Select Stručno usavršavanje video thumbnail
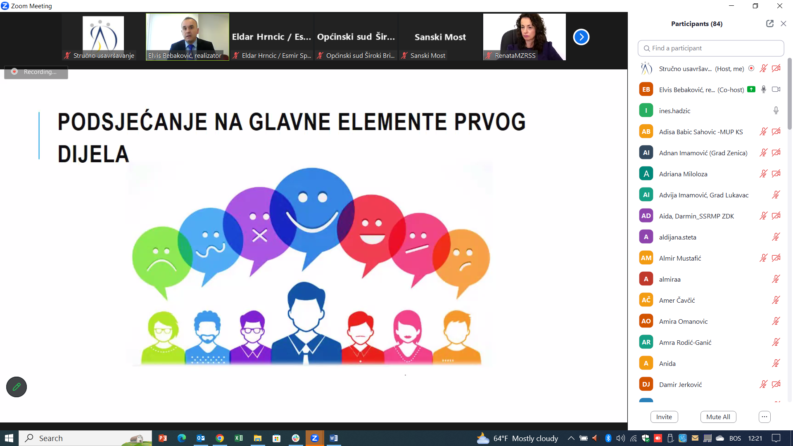Screen dimensions: 793x446 (x=103, y=37)
